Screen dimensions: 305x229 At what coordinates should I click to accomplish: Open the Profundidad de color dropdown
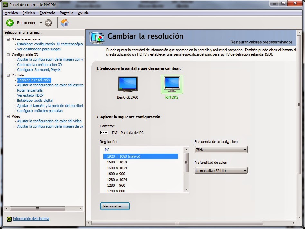coord(221,171)
